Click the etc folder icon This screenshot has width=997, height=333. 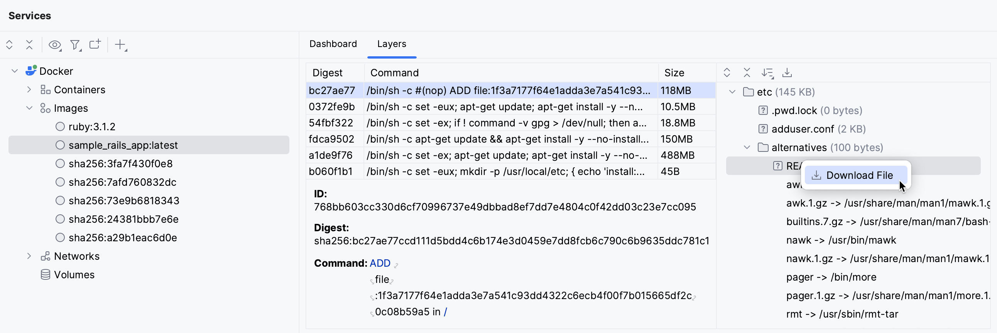748,92
